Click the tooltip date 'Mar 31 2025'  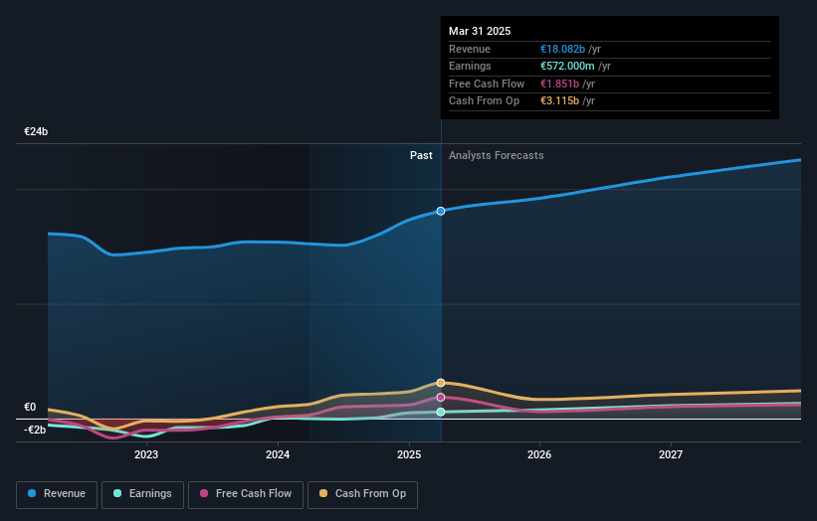click(x=480, y=31)
